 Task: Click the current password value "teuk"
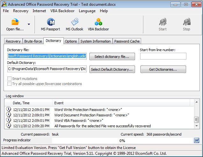(x=55, y=134)
